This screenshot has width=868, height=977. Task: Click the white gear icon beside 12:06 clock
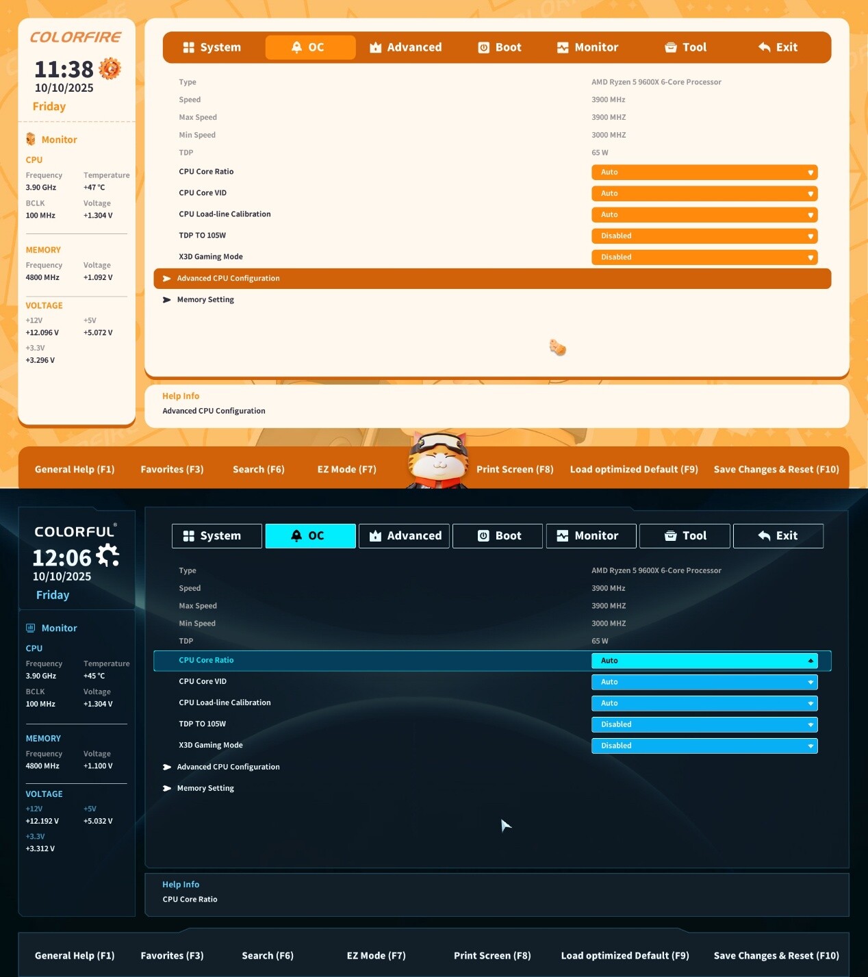tap(107, 555)
